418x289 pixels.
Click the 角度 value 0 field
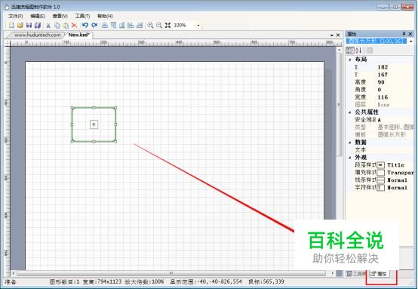coord(395,90)
